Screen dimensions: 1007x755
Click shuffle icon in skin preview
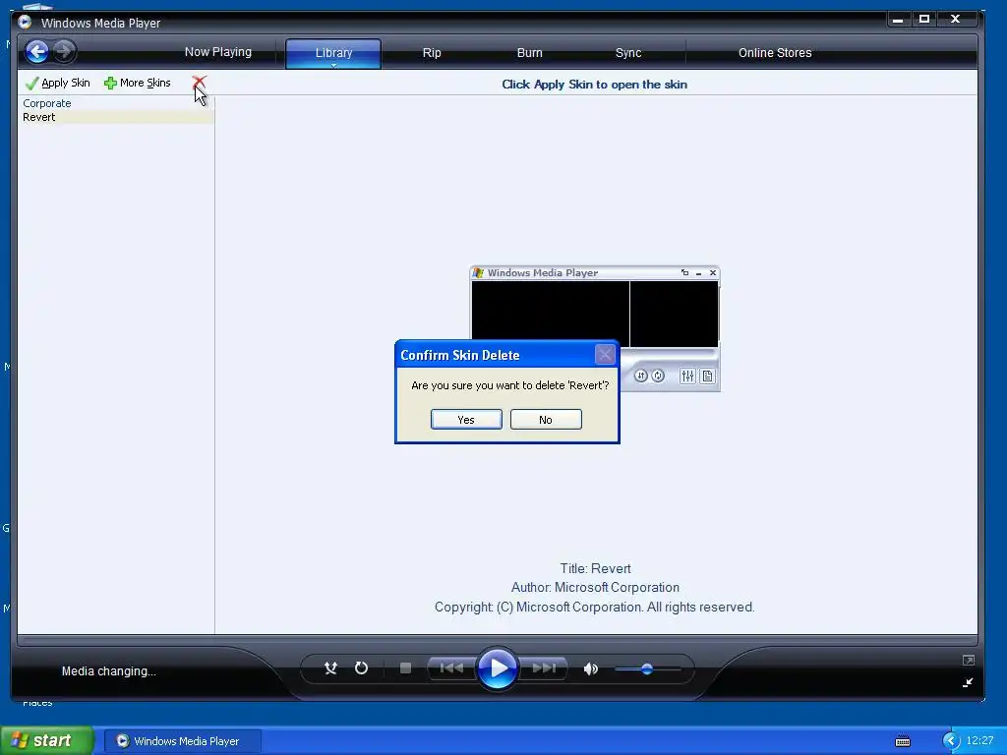641,377
